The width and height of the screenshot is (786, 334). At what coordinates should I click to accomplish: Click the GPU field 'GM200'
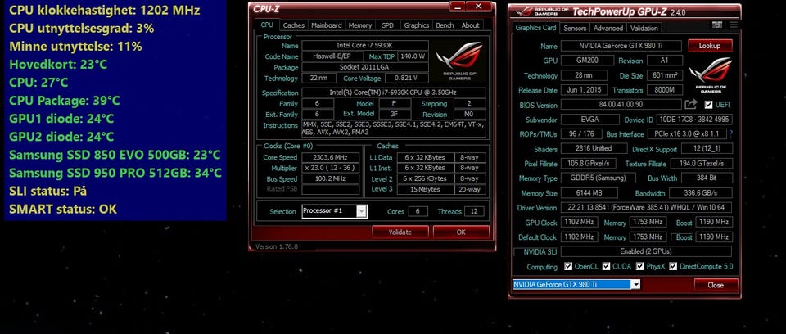(587, 61)
